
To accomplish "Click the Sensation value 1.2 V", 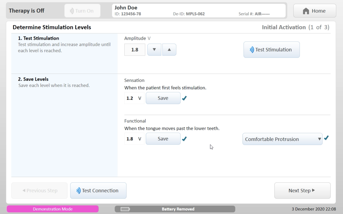I will tap(134, 98).
